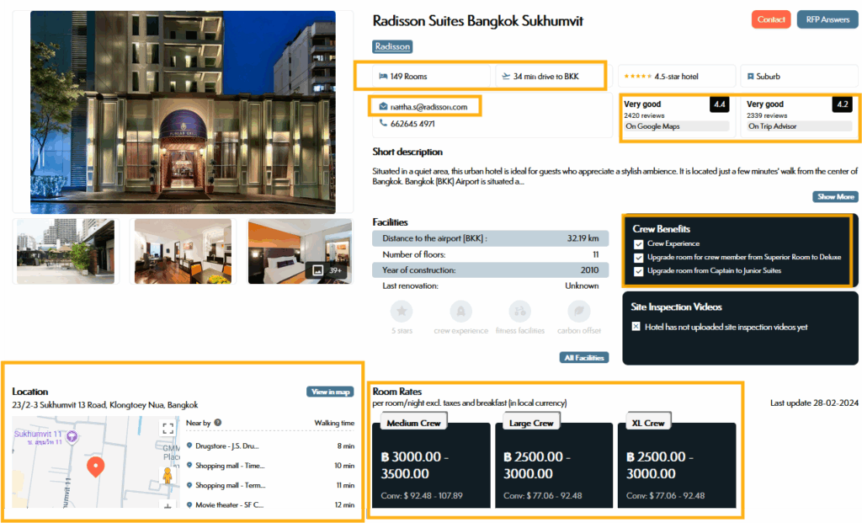The height and width of the screenshot is (523, 862).
Task: Select the email nattha.s@radisson.com
Action: point(428,107)
